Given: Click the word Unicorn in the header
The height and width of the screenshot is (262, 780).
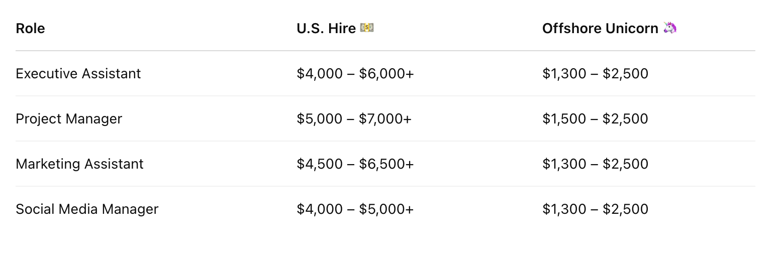Looking at the screenshot, I should pyautogui.click(x=632, y=29).
